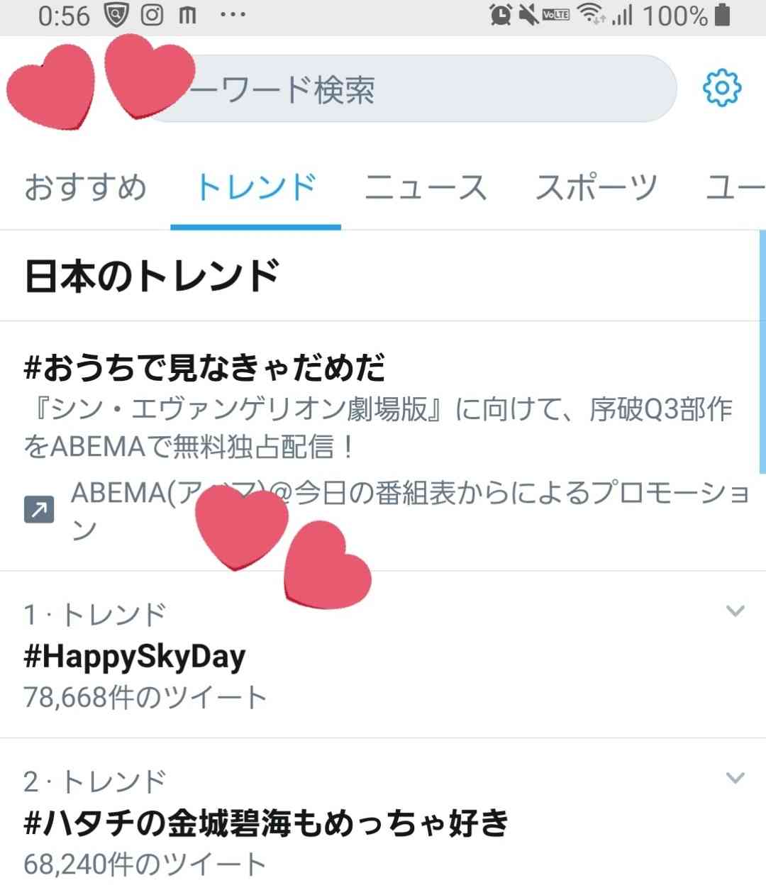Screen dimensions: 766x890
Task: Tap the shield icon in status bar
Action: tap(116, 16)
